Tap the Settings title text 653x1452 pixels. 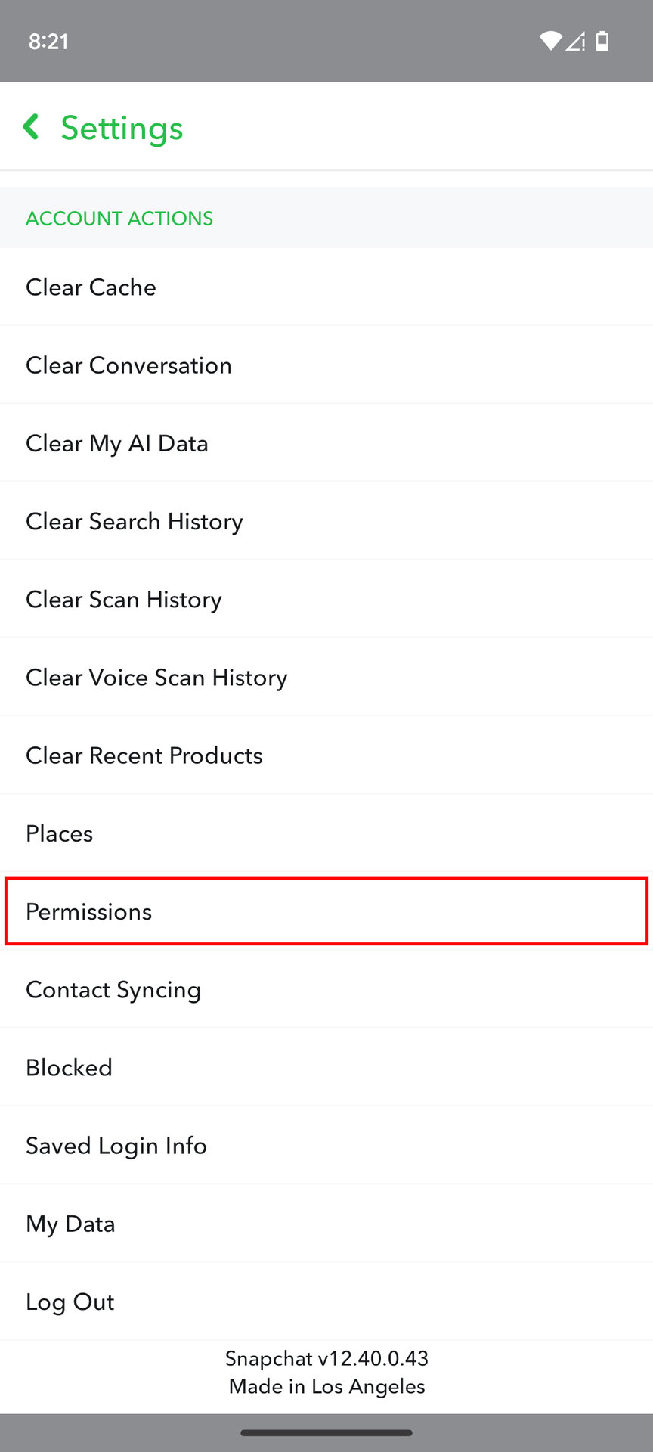(122, 128)
